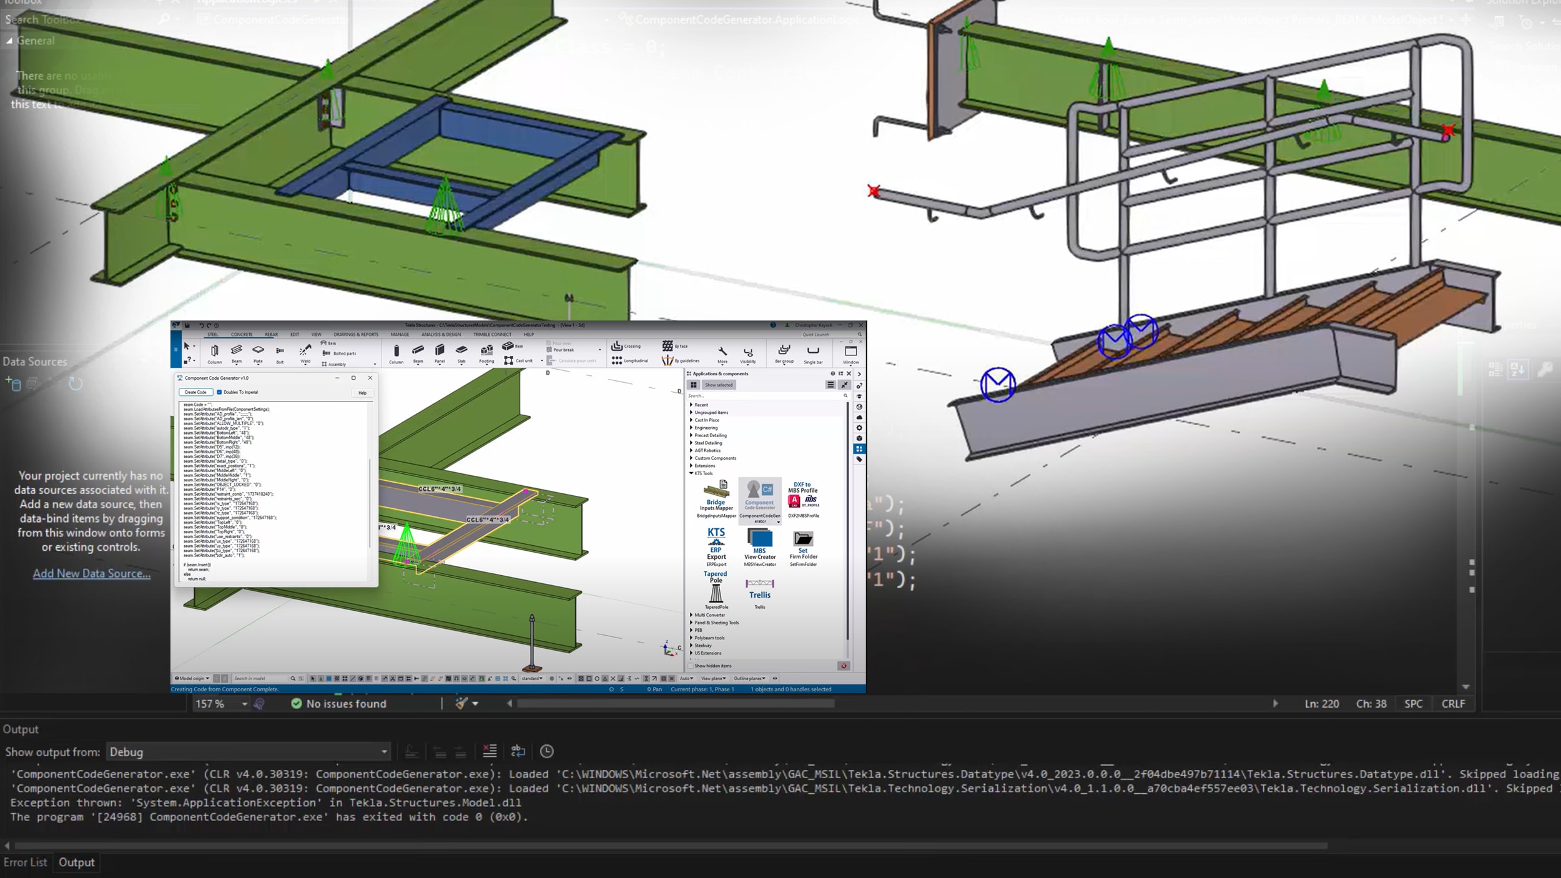Open the 157 % zoom level dropdown

pyautogui.click(x=221, y=704)
